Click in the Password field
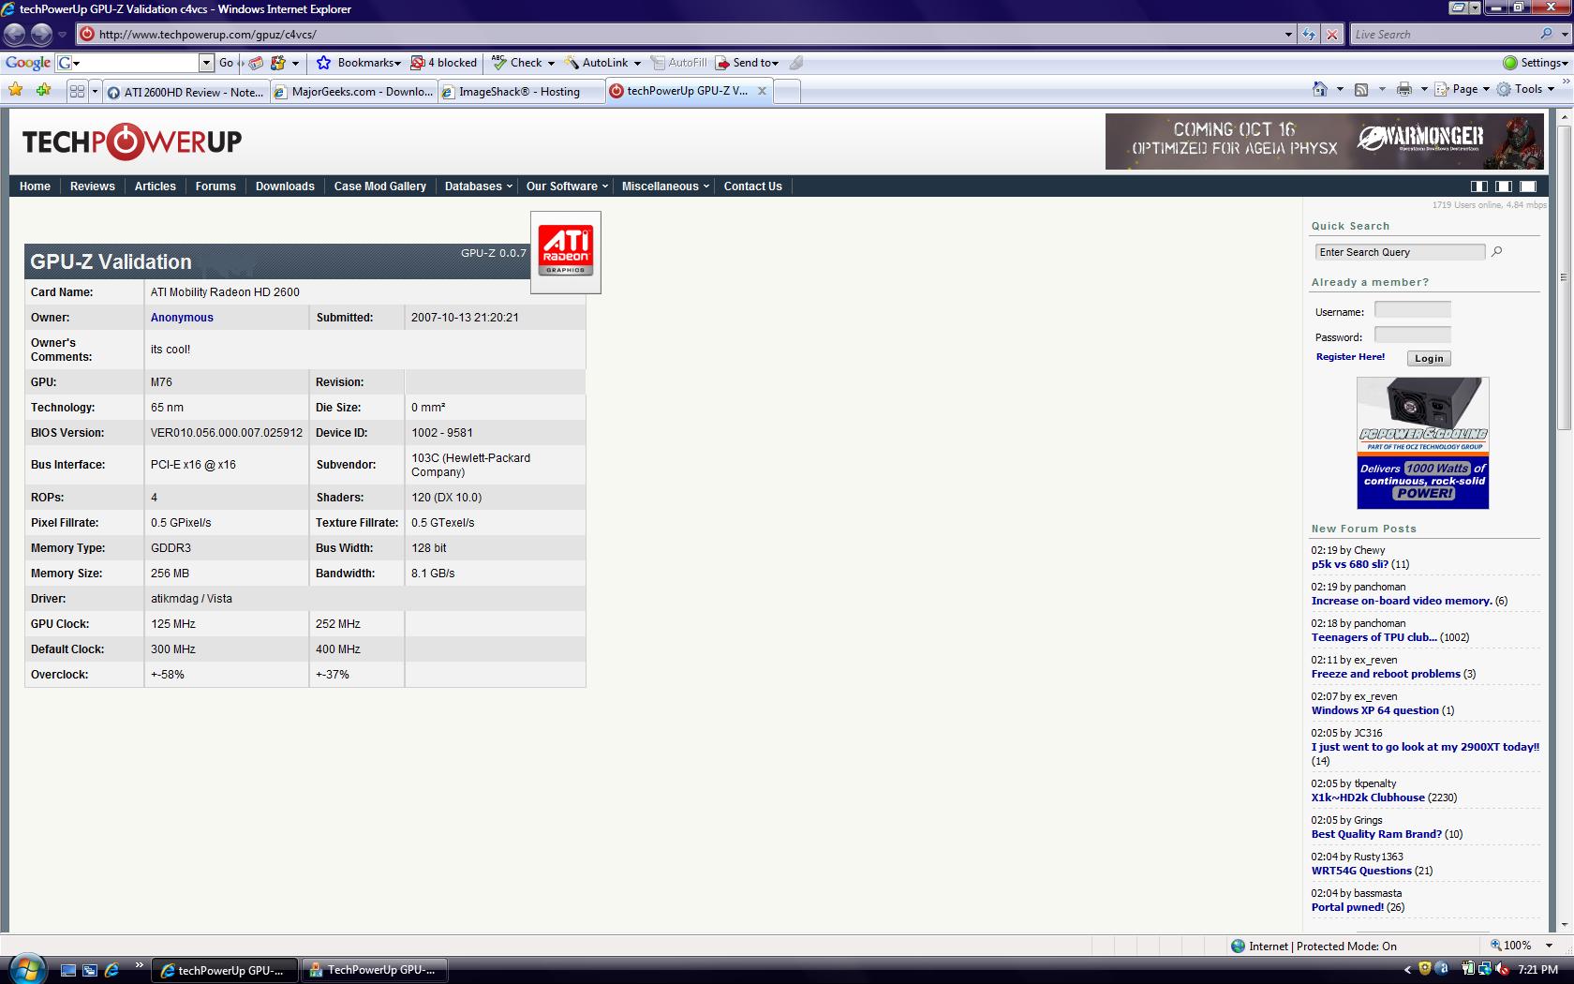 (x=1412, y=335)
